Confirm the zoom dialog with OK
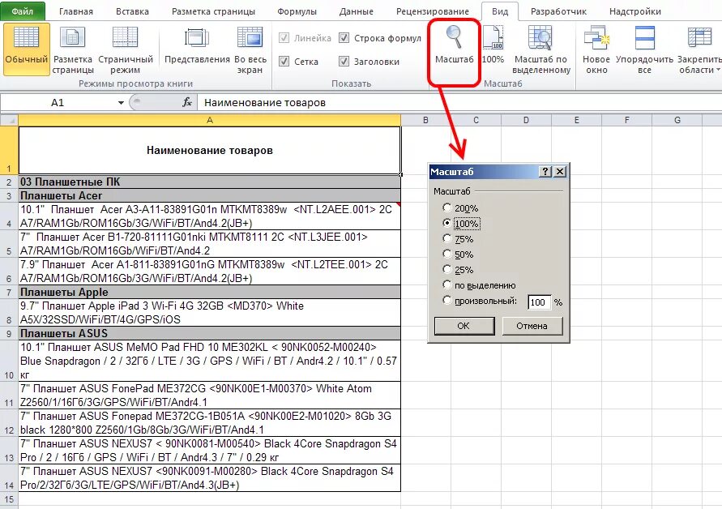Screen dimensions: 722x509 pos(464,326)
